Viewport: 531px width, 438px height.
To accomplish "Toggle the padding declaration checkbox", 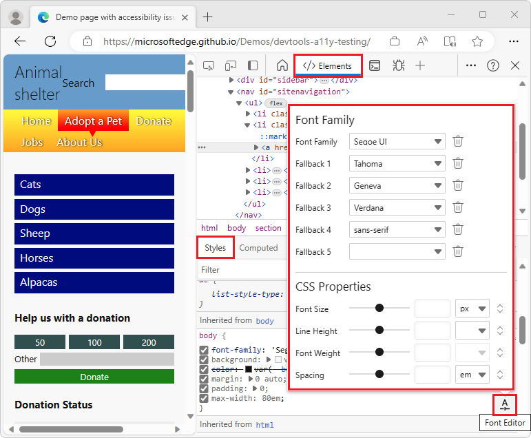I will pyautogui.click(x=204, y=388).
